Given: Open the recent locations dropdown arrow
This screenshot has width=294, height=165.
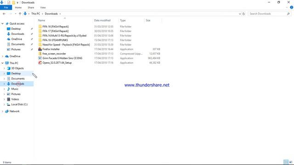Looking at the screenshot, I should 15,14.
